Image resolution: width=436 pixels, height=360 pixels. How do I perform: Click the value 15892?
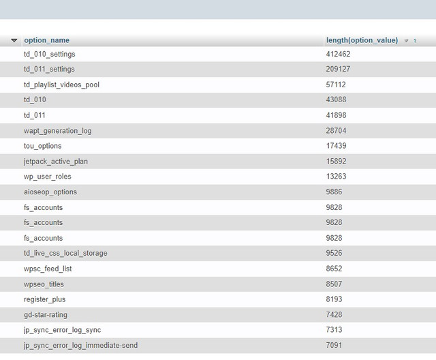coord(336,162)
